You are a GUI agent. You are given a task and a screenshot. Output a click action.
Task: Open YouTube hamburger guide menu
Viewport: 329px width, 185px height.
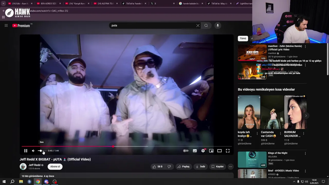click(x=6, y=25)
